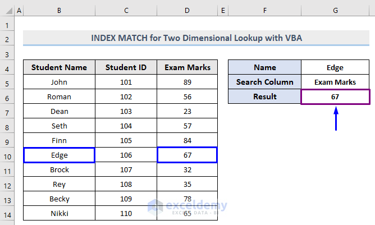
Task: Click the 'Student ID' table header
Action: click(x=126, y=67)
